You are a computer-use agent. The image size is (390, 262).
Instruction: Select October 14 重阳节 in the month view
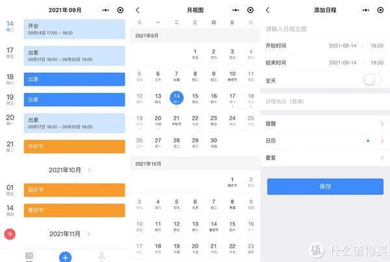(x=214, y=226)
